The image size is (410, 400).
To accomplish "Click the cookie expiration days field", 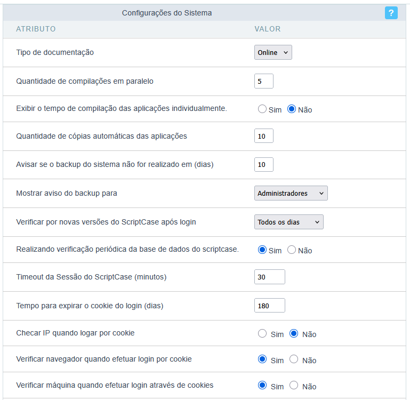I will click(270, 305).
